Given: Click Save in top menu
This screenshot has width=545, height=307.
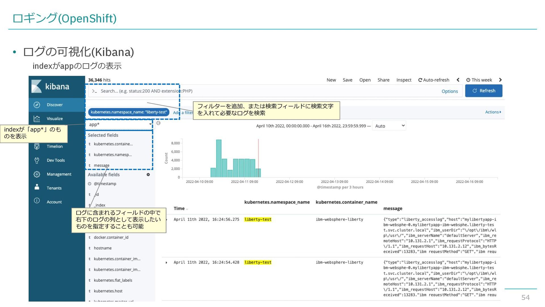Looking at the screenshot, I should [347, 80].
